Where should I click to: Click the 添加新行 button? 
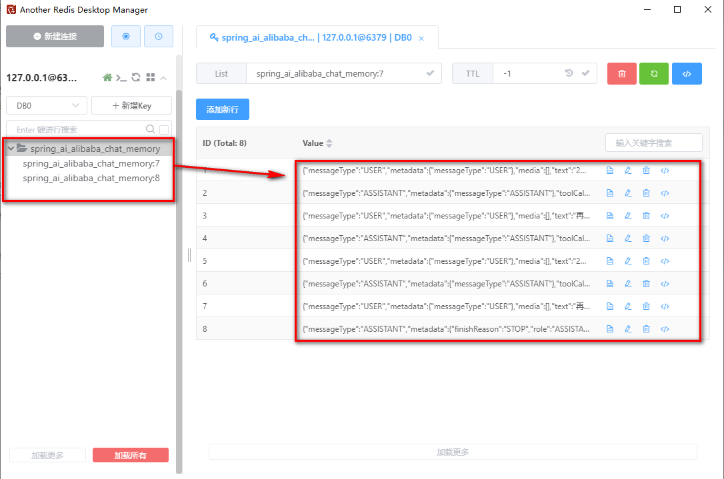point(223,109)
